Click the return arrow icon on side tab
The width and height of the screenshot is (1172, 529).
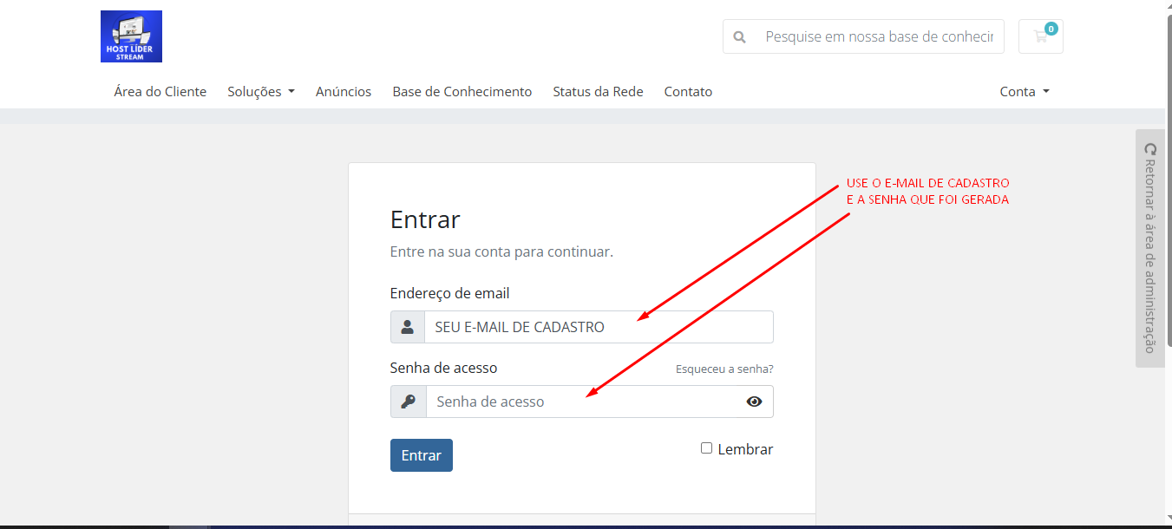click(1150, 149)
